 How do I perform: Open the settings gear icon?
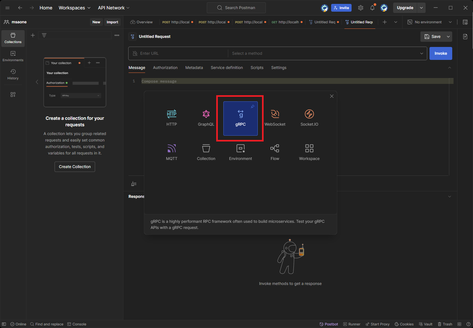click(x=361, y=8)
